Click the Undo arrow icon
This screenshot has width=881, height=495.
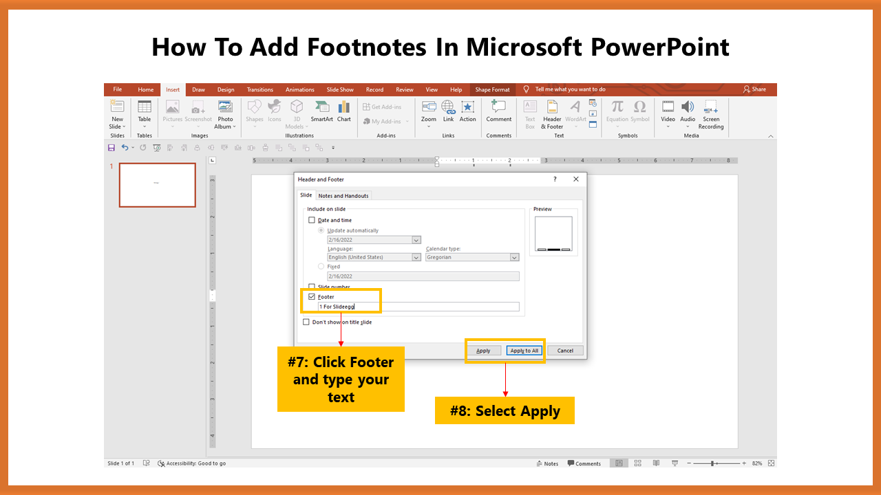click(x=125, y=147)
